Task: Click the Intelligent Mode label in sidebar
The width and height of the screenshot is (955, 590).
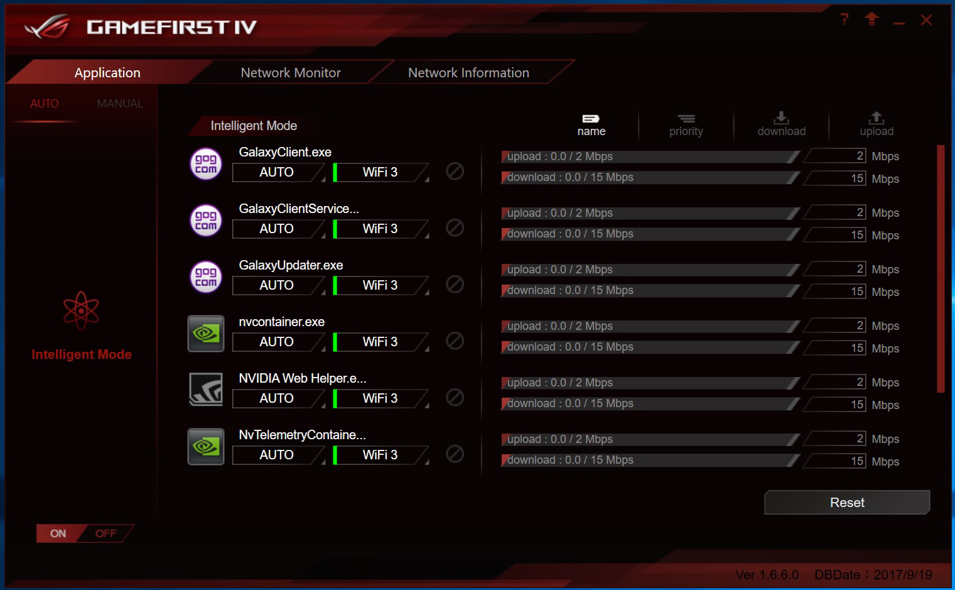Action: pos(82,354)
